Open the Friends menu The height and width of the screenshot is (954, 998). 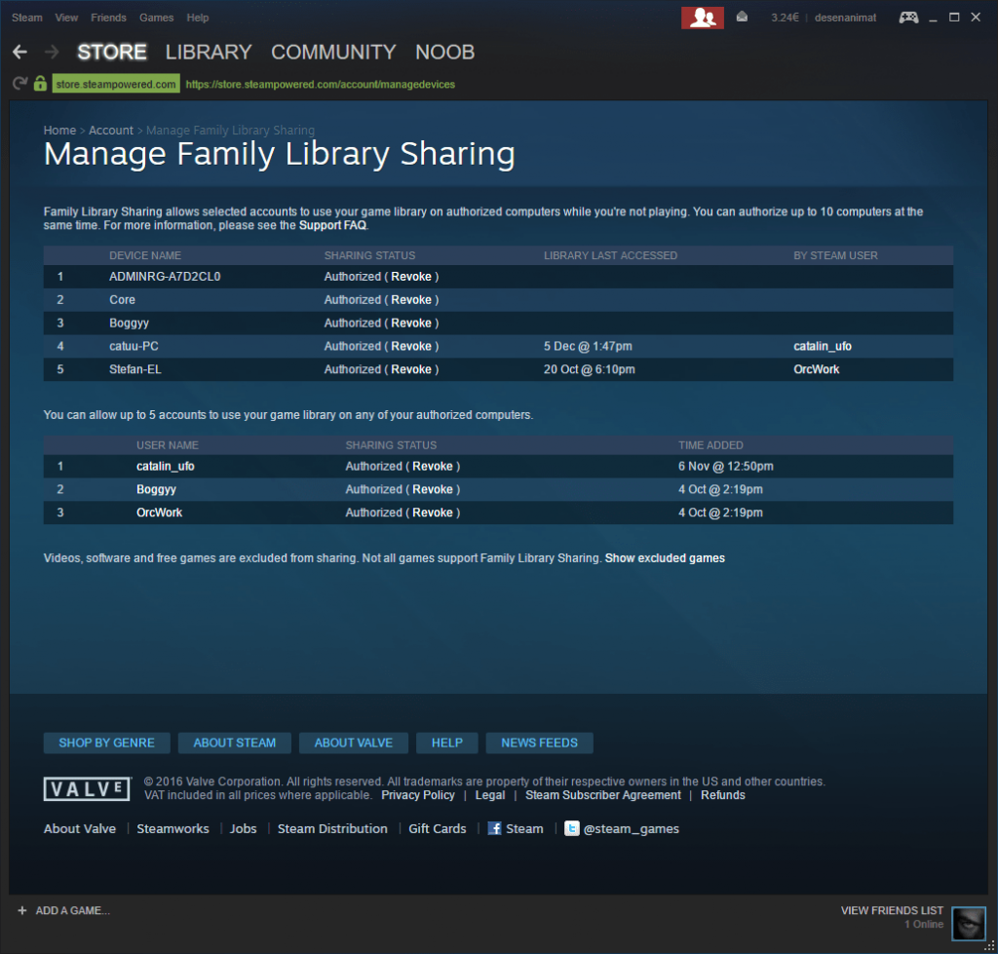pyautogui.click(x=108, y=17)
